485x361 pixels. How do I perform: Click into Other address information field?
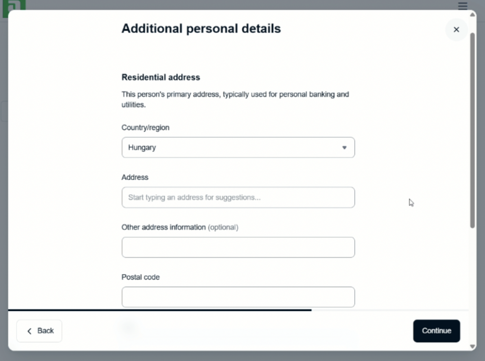point(238,247)
